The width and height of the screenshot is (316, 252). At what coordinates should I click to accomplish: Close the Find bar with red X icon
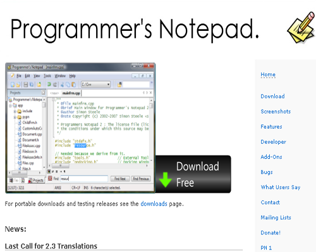pos(50,178)
